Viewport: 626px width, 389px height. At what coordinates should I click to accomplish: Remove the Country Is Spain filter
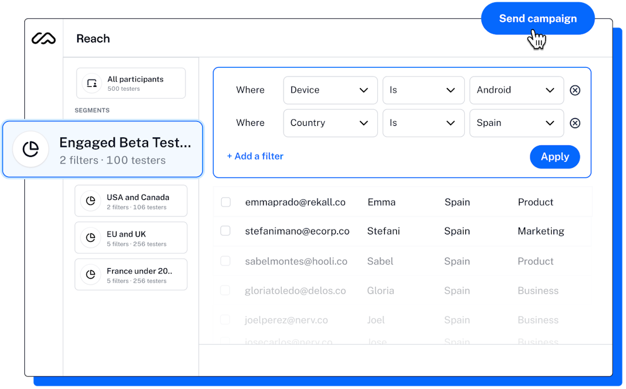[x=575, y=123]
